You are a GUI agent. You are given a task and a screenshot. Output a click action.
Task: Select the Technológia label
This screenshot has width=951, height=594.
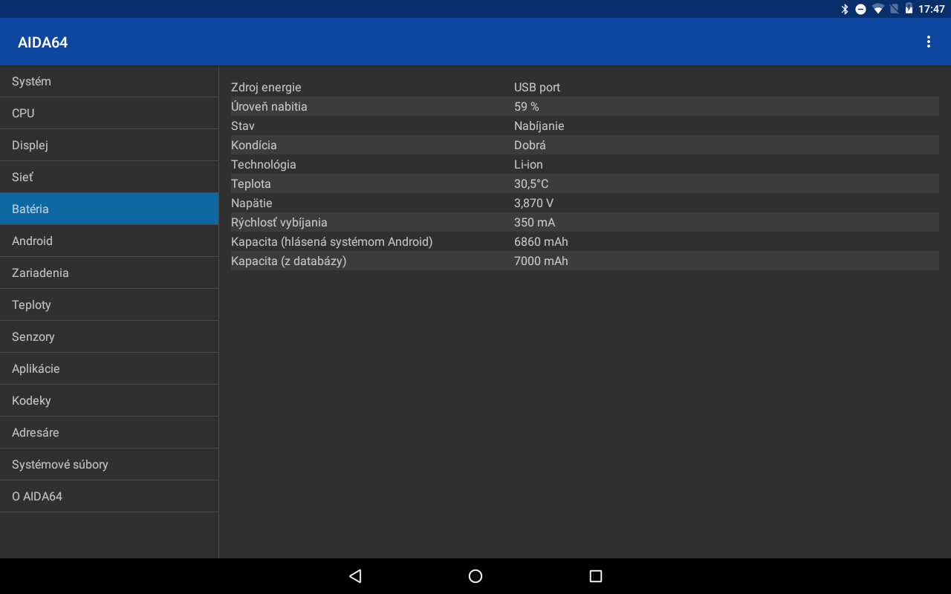(264, 164)
